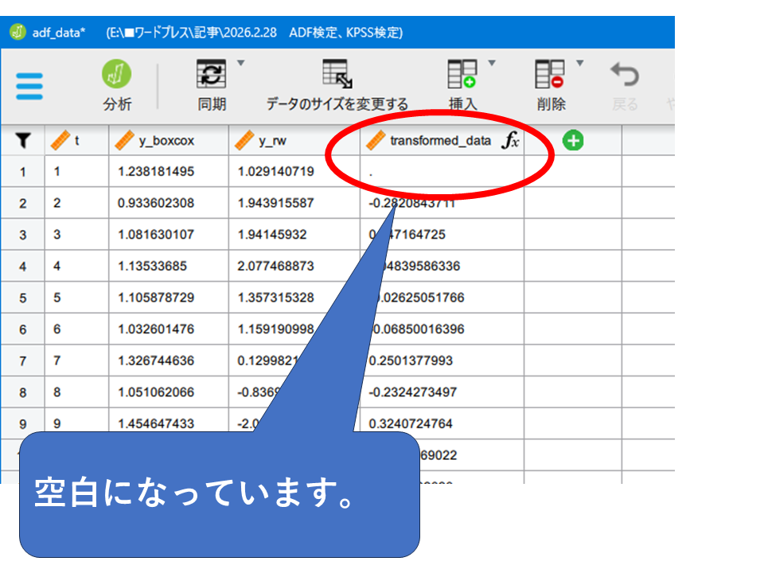Expand the 削除 dropdown arrow
764x573 pixels.
point(579,63)
